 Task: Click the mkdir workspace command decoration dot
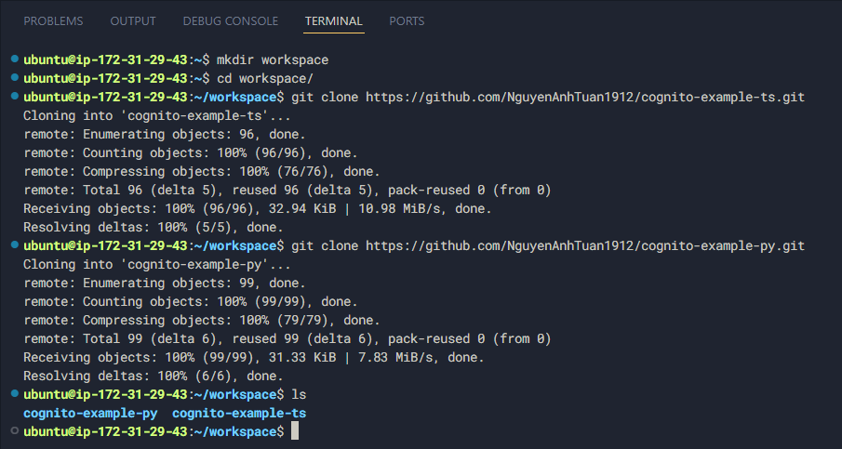pos(14,59)
